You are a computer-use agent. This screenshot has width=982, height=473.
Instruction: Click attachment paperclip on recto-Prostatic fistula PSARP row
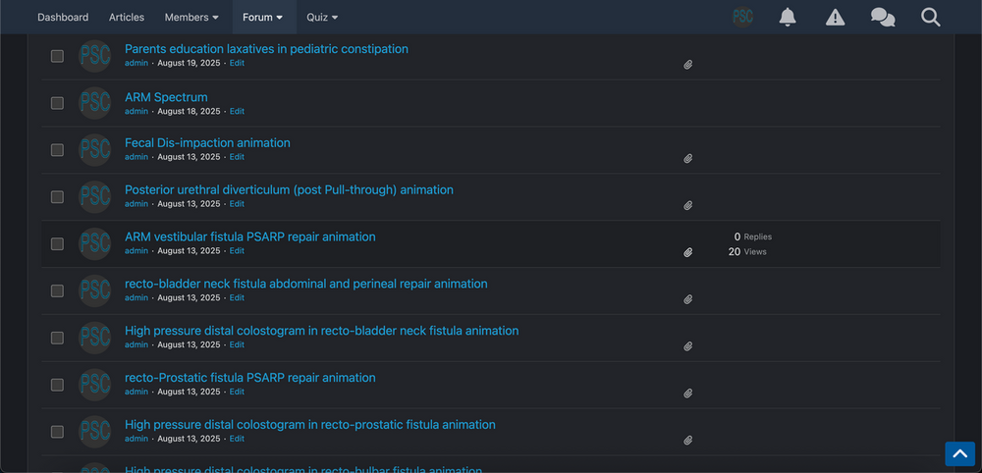687,393
